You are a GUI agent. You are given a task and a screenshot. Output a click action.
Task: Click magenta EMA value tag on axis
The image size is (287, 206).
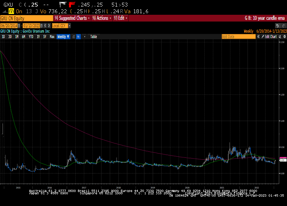283,158
